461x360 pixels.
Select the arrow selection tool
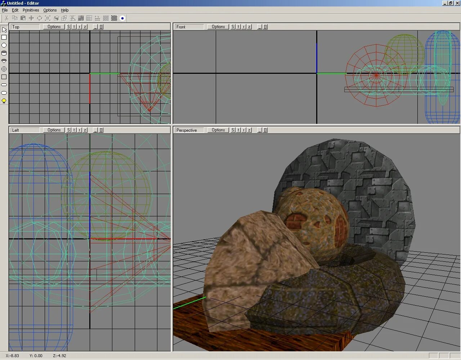(4, 30)
